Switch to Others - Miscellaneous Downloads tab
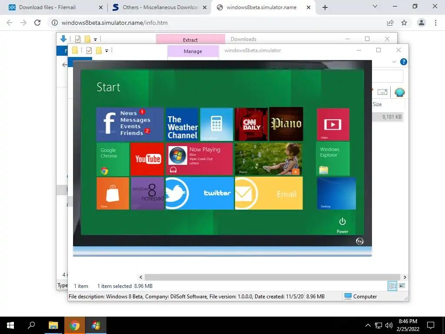 coord(160,7)
